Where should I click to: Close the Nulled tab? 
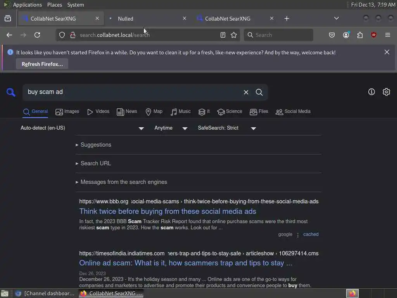coord(185,18)
